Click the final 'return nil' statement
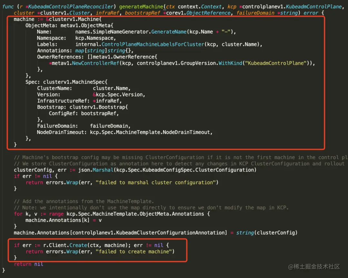This screenshot has width=348, height=278. [x=28, y=264]
